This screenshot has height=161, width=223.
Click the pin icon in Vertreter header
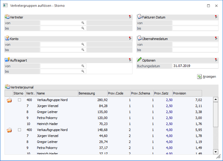pyautogui.click(x=130, y=17)
